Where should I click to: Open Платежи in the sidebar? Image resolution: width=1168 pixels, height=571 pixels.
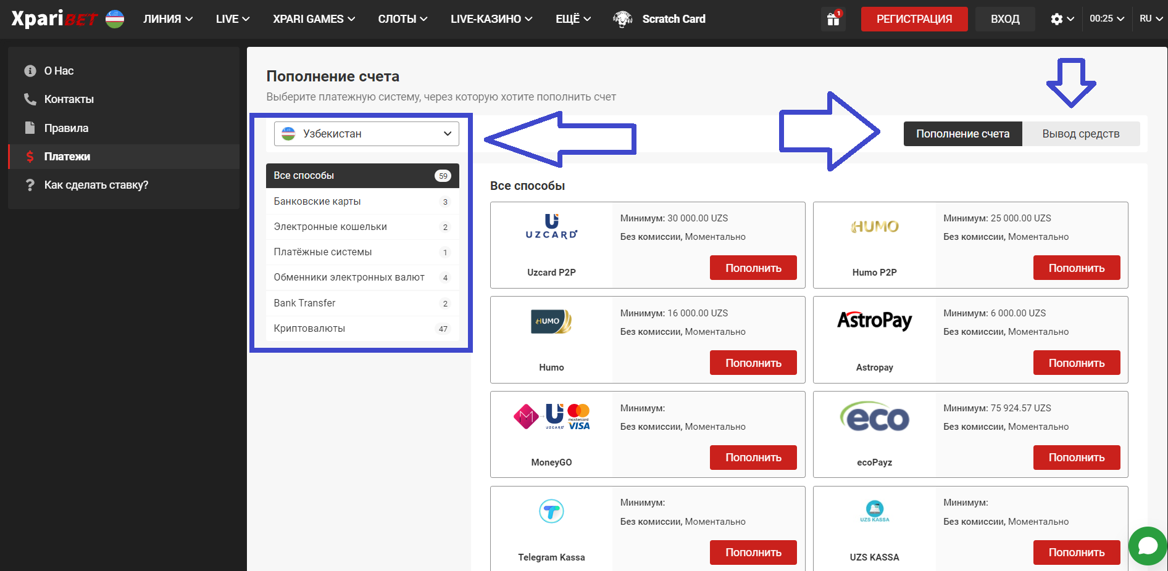(x=123, y=157)
